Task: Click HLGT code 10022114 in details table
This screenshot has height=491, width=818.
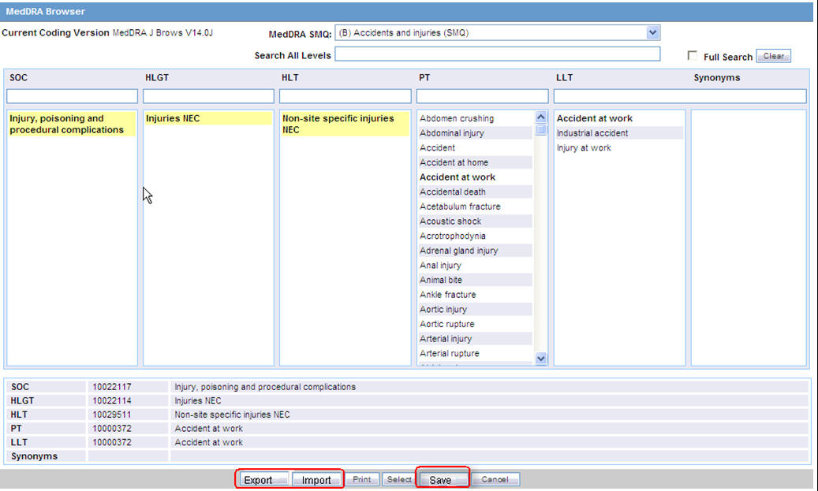Action: (x=112, y=401)
